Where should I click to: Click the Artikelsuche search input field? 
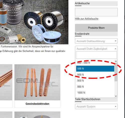pyautogui.click(x=96, y=12)
